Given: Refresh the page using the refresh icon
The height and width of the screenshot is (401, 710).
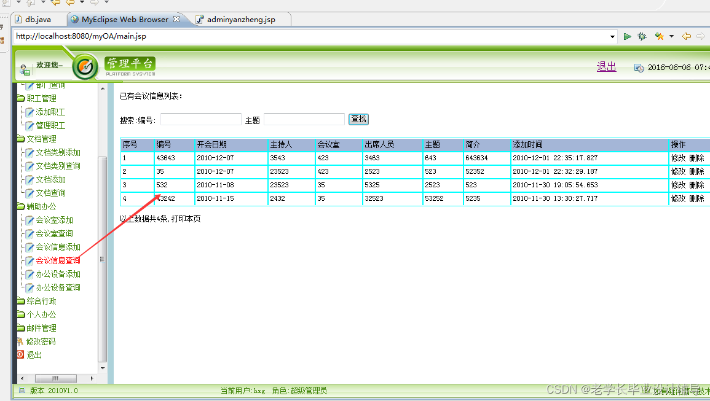Looking at the screenshot, I should coord(642,36).
